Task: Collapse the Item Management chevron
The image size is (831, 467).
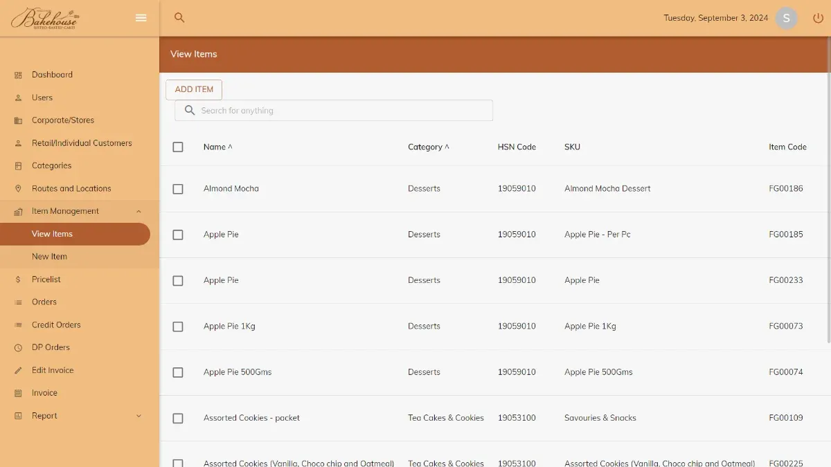Action: [138, 212]
